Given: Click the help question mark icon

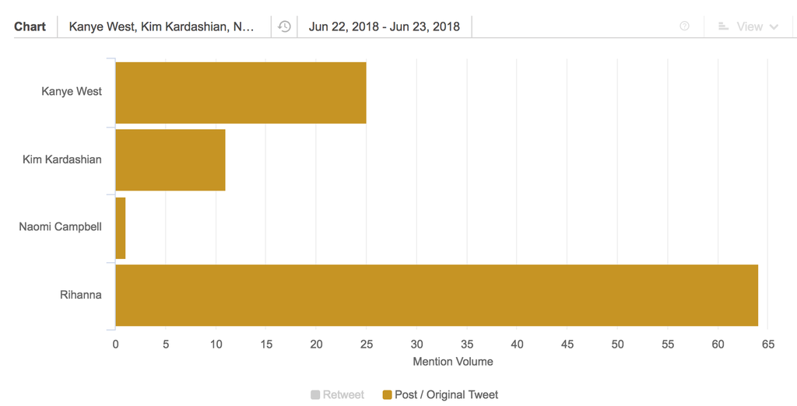Looking at the screenshot, I should pyautogui.click(x=684, y=26).
